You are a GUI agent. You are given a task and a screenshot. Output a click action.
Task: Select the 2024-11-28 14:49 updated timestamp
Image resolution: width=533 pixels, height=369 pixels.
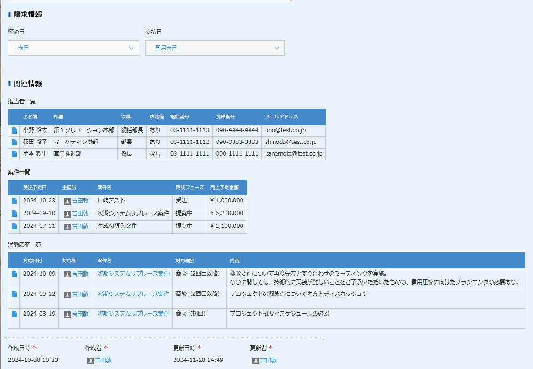pos(198,360)
